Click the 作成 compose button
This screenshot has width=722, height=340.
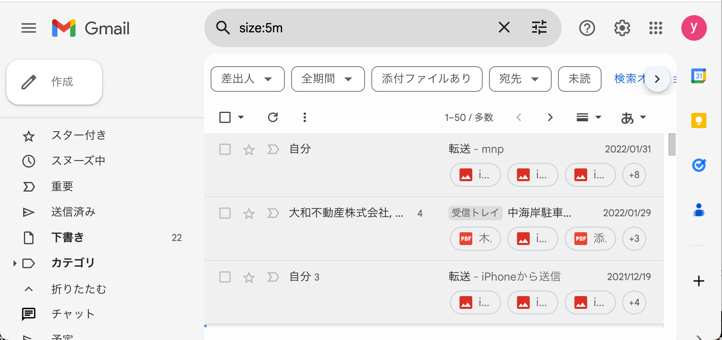(54, 82)
